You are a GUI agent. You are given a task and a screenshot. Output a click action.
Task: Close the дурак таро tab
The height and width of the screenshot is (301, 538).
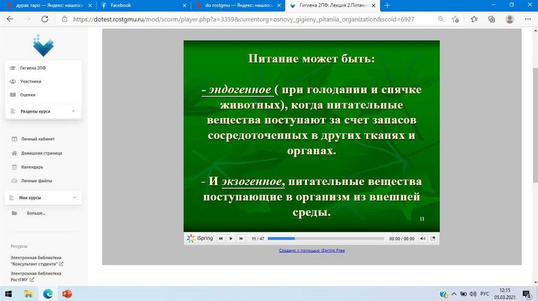pos(90,5)
